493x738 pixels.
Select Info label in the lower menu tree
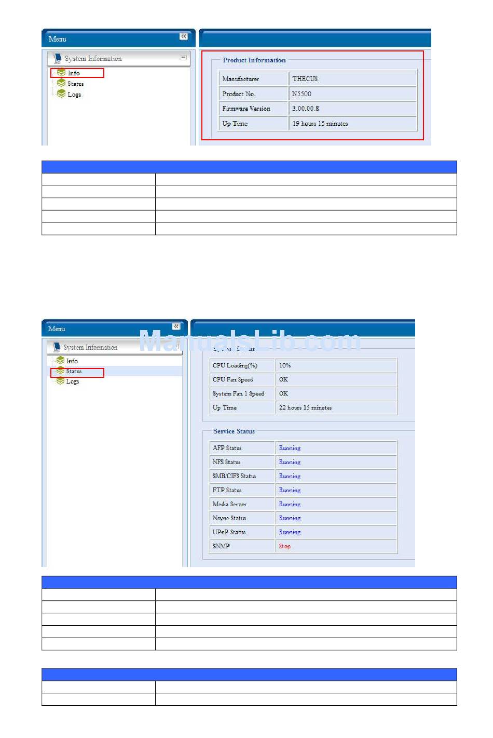pyautogui.click(x=72, y=361)
